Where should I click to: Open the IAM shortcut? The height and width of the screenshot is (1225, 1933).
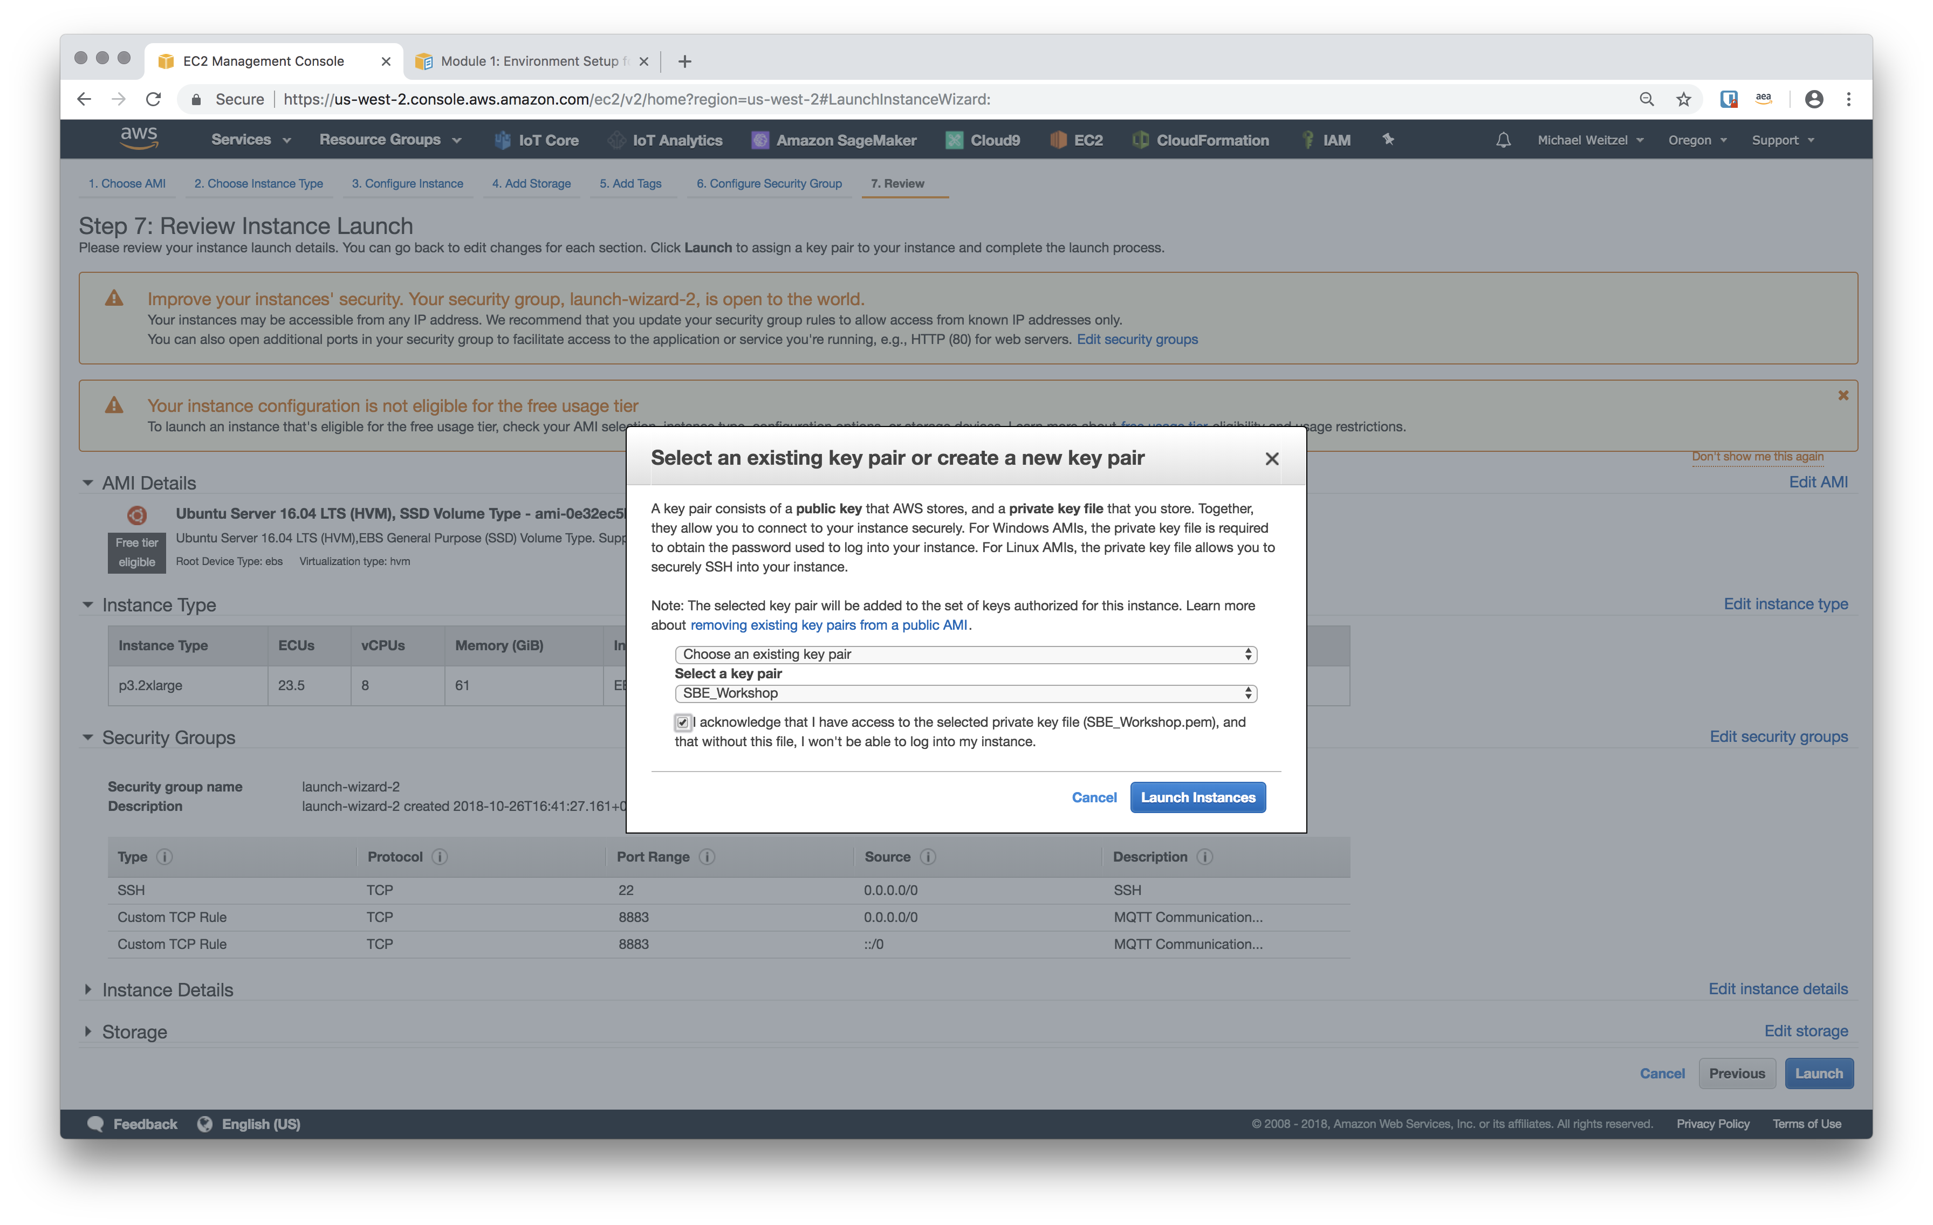coord(1325,140)
